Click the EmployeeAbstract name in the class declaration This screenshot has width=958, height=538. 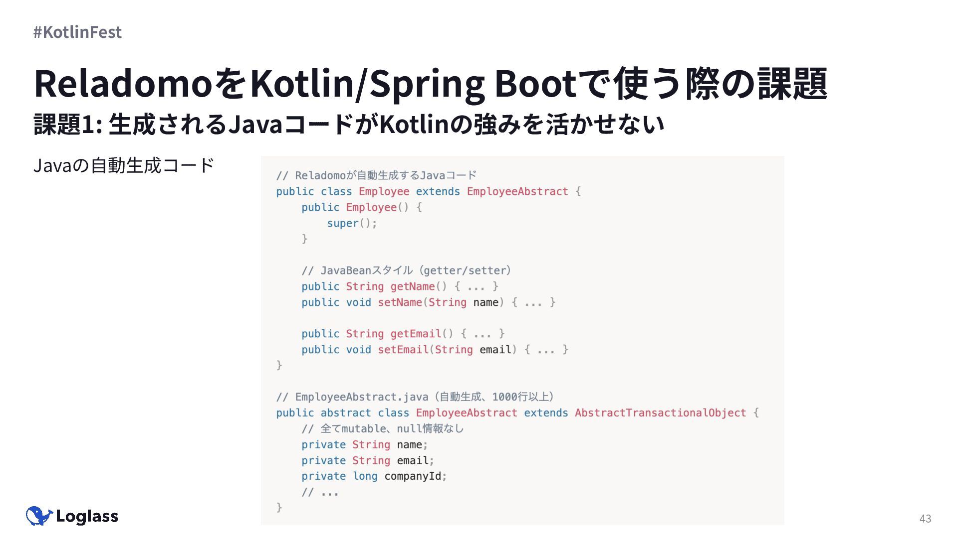click(x=517, y=191)
